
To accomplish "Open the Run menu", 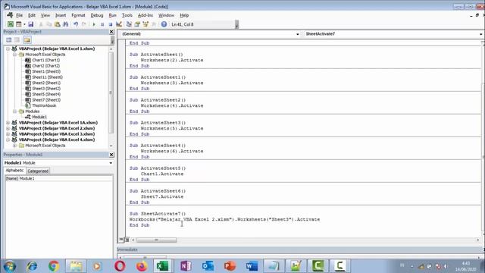I will tap(113, 15).
